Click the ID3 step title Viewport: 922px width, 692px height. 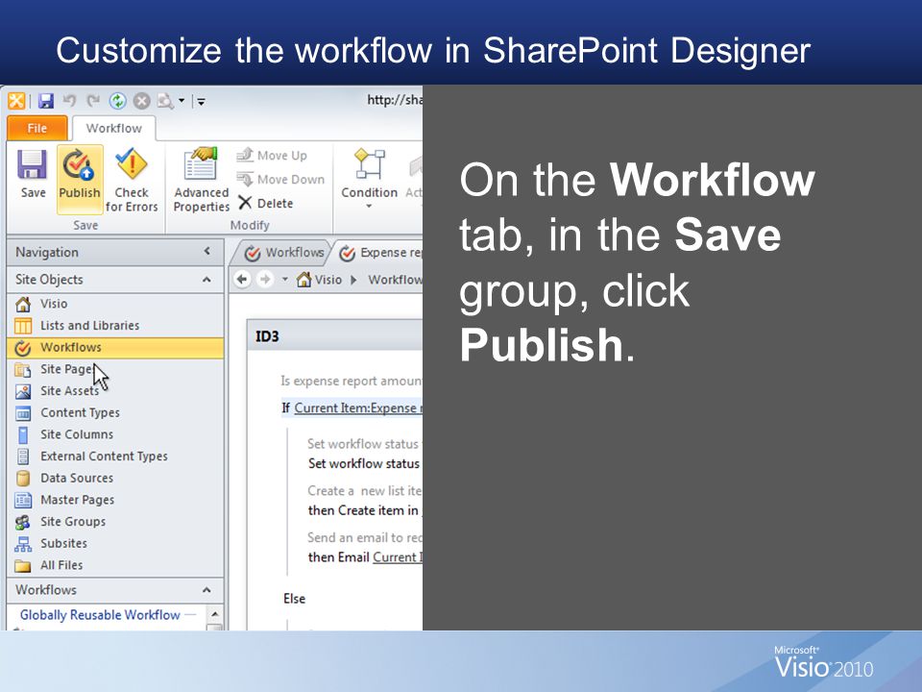coord(267,336)
